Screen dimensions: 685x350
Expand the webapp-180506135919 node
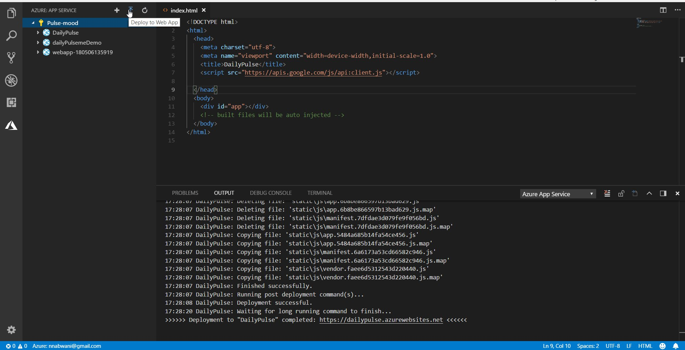coord(38,52)
